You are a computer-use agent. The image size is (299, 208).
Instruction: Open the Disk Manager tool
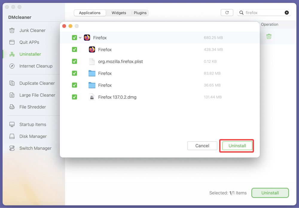coord(31,136)
